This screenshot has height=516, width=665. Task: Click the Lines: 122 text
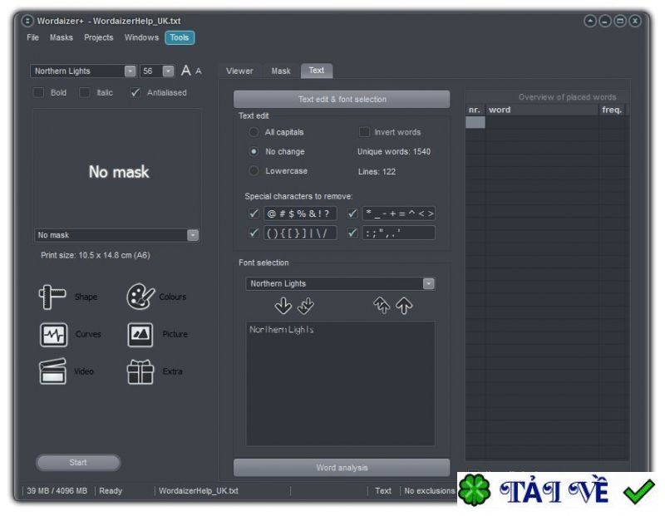377,171
